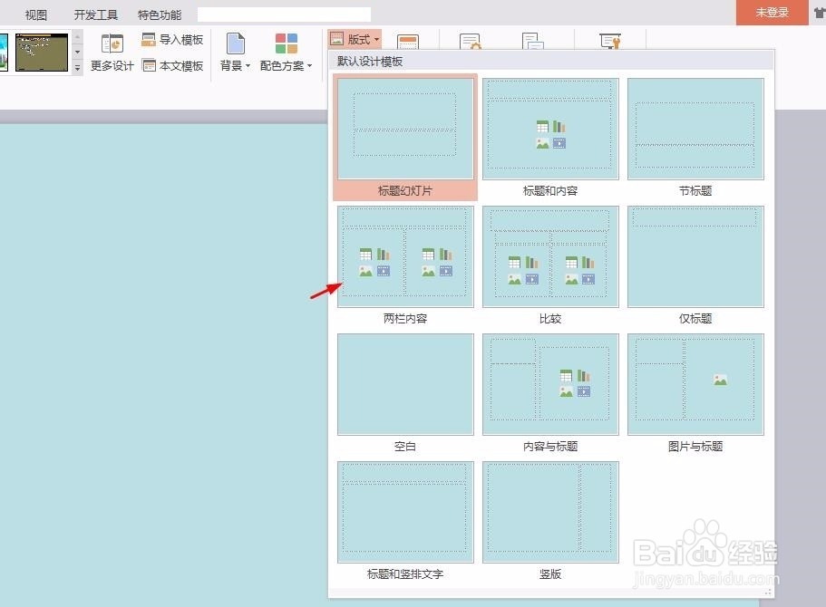Expand the 配色方案 dropdown arrow
Viewport: 826px width, 607px height.
309,66
